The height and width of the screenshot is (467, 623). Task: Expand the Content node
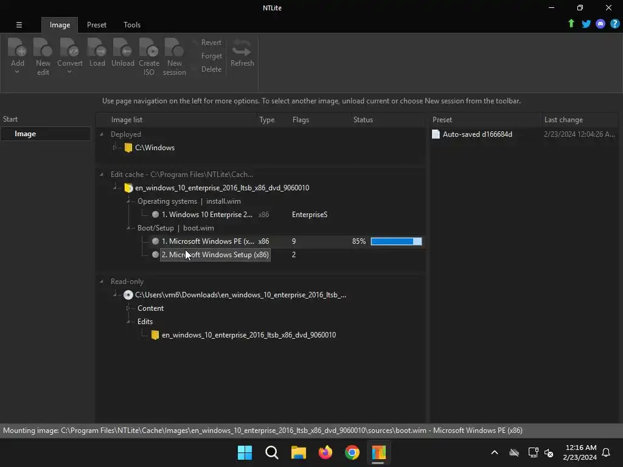pyautogui.click(x=128, y=308)
